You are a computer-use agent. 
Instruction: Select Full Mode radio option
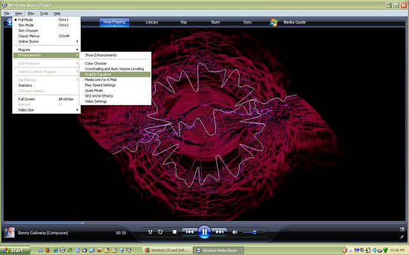pyautogui.click(x=47, y=20)
